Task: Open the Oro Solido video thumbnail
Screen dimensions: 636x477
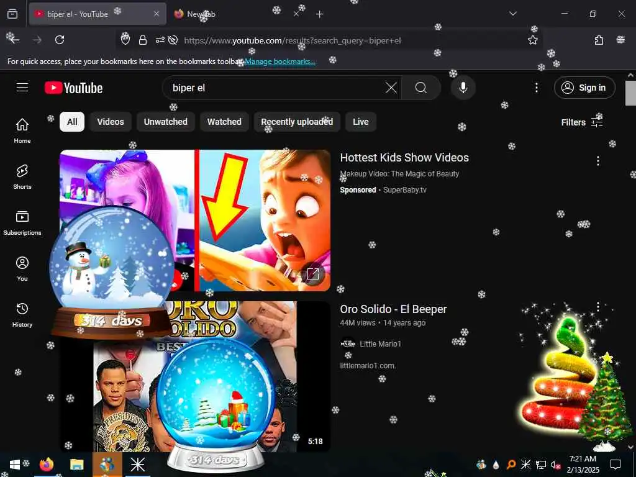Action: point(195,376)
